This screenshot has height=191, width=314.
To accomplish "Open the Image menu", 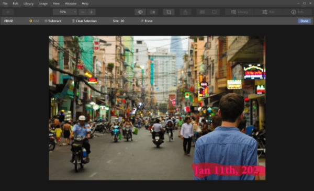I will [43, 4].
